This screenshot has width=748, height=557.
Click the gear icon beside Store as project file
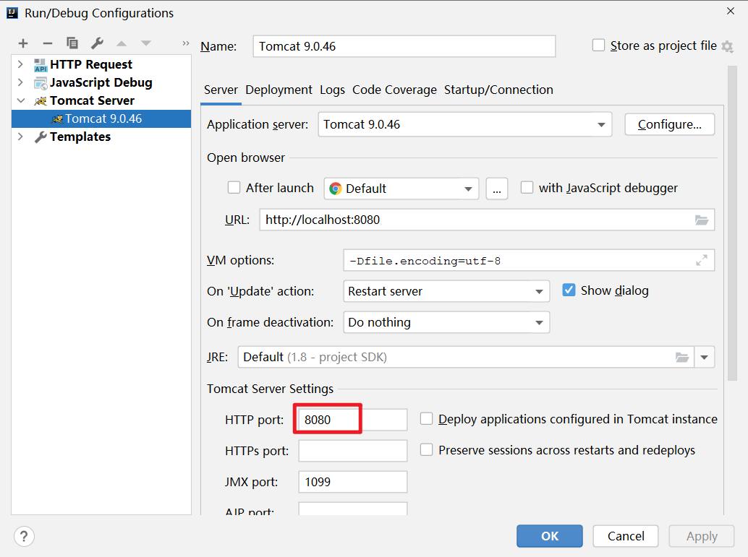(728, 46)
